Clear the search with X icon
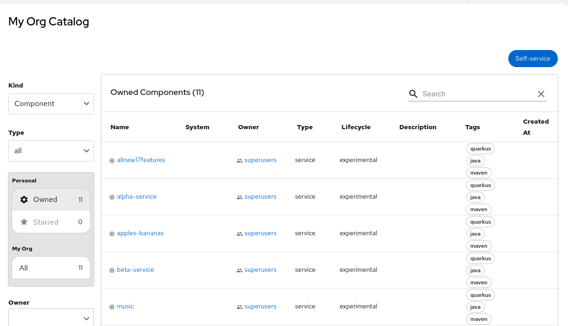The image size is (568, 326). [x=541, y=94]
